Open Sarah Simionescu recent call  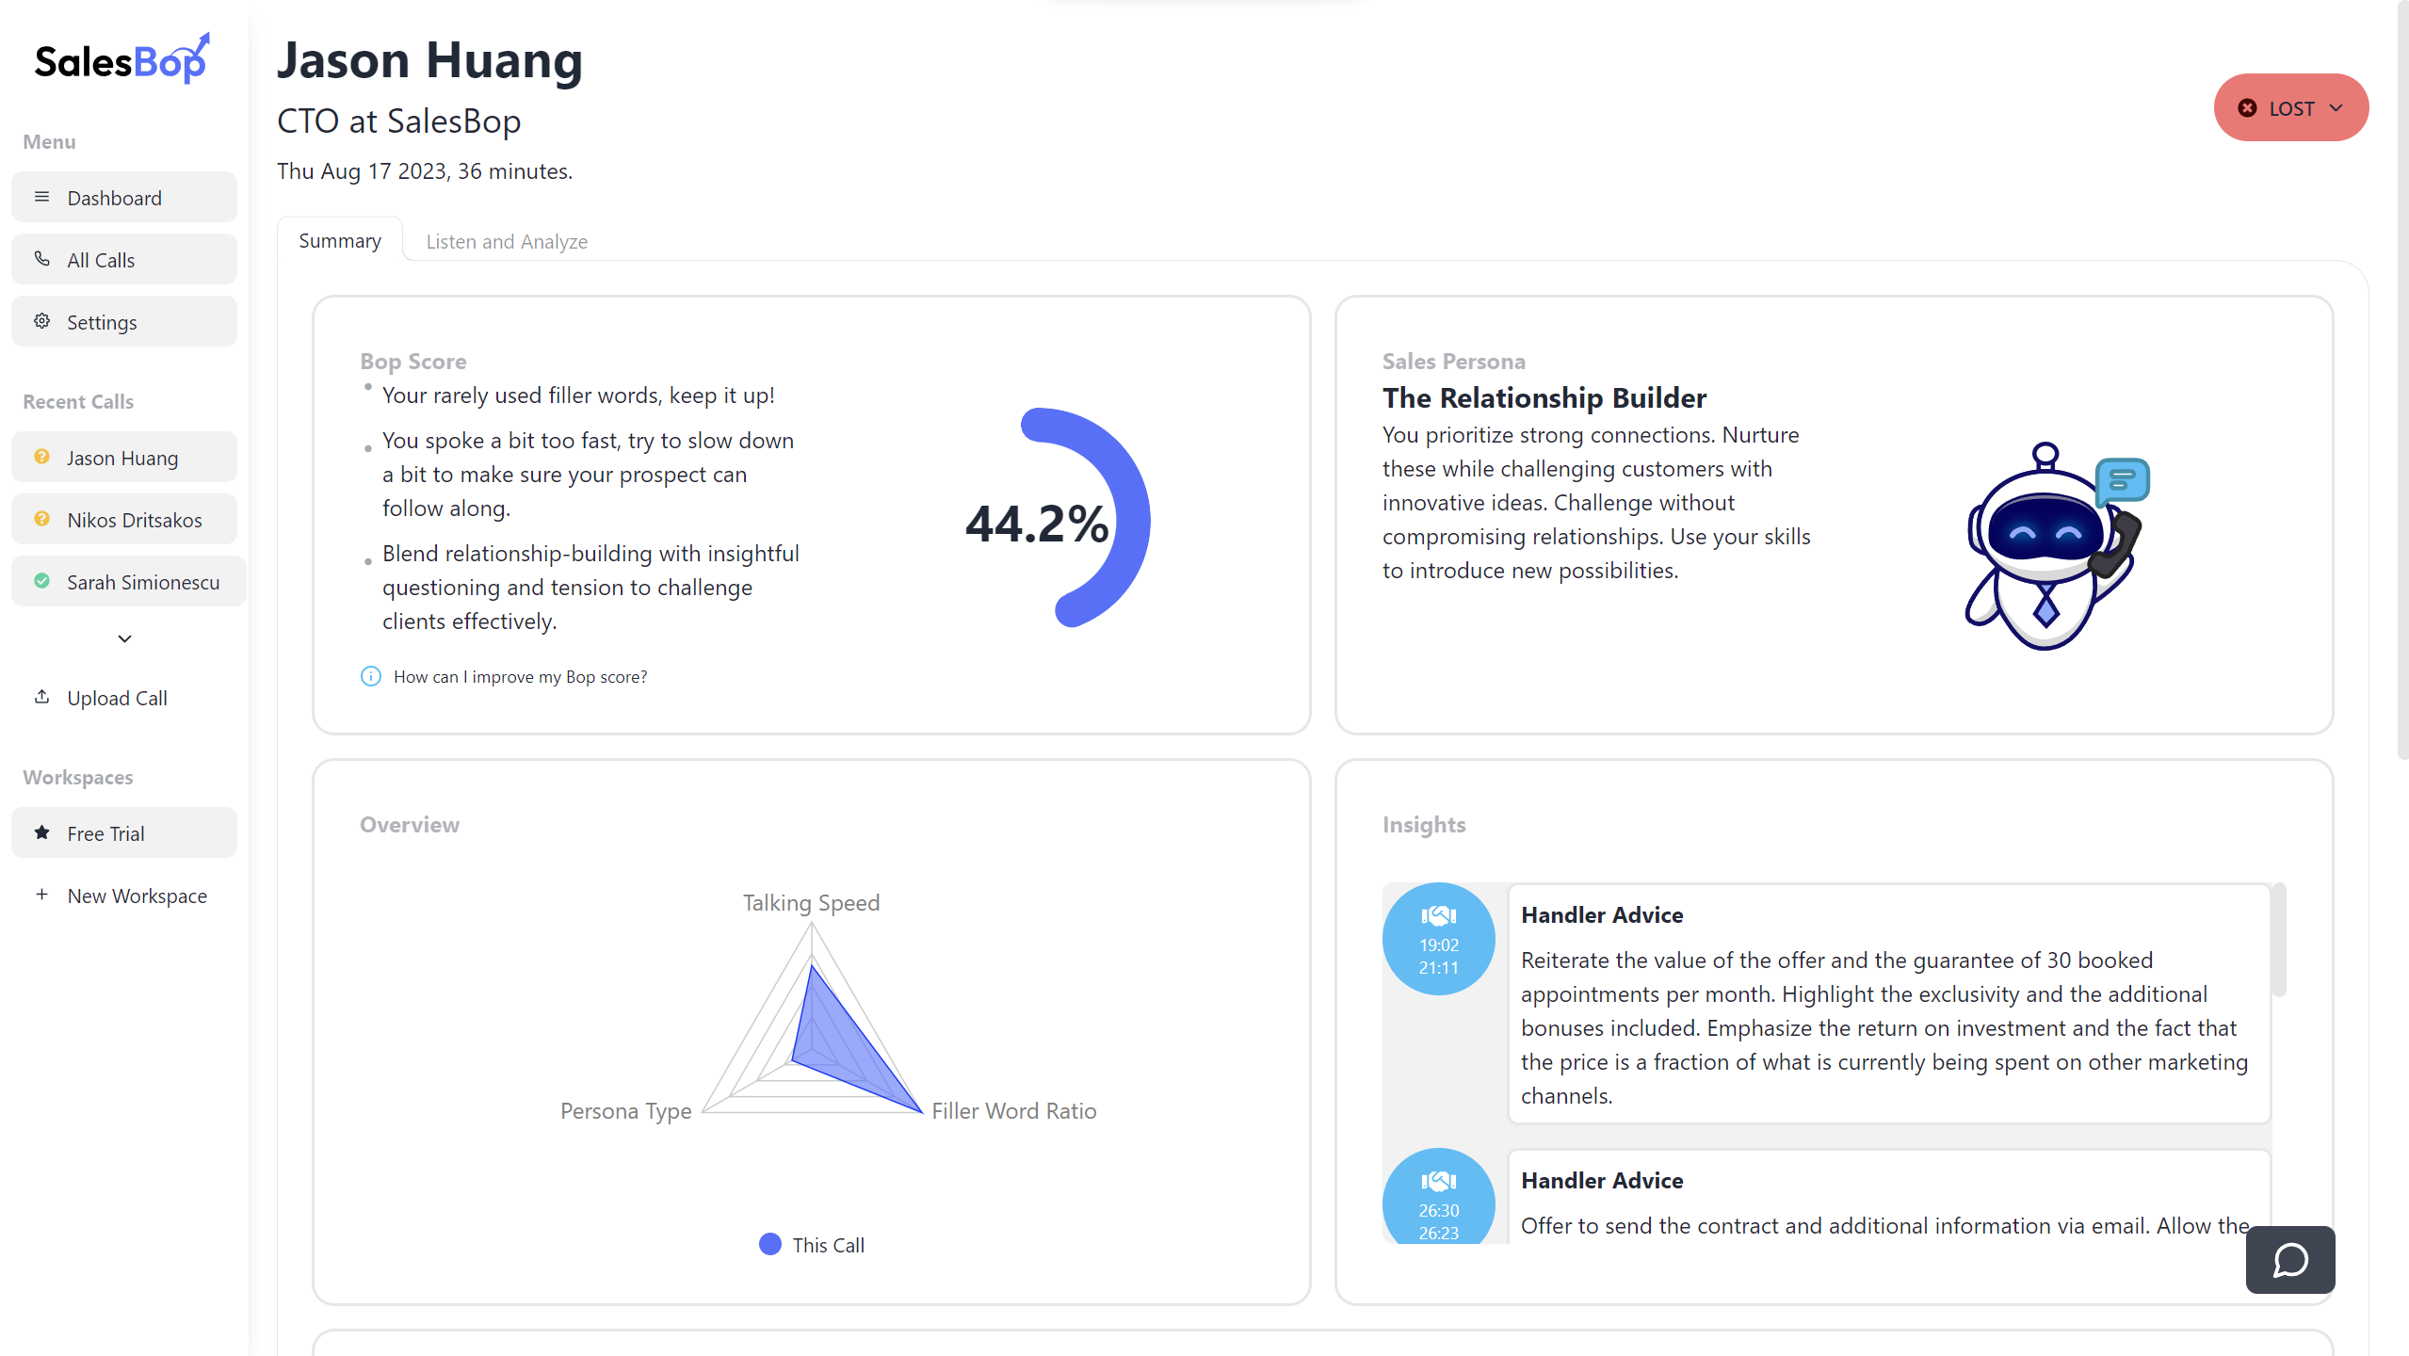point(128,581)
